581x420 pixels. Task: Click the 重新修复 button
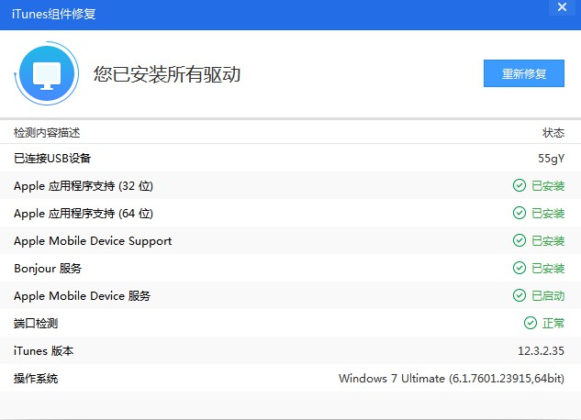click(x=523, y=73)
